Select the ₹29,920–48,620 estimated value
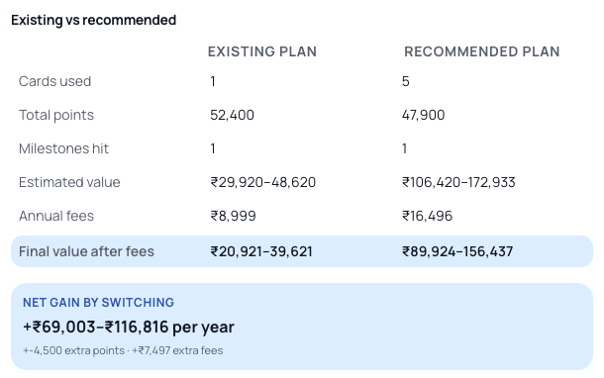This screenshot has height=378, width=604. 263,182
